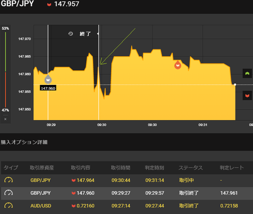Click the タイプ column header

pyautogui.click(x=11, y=168)
